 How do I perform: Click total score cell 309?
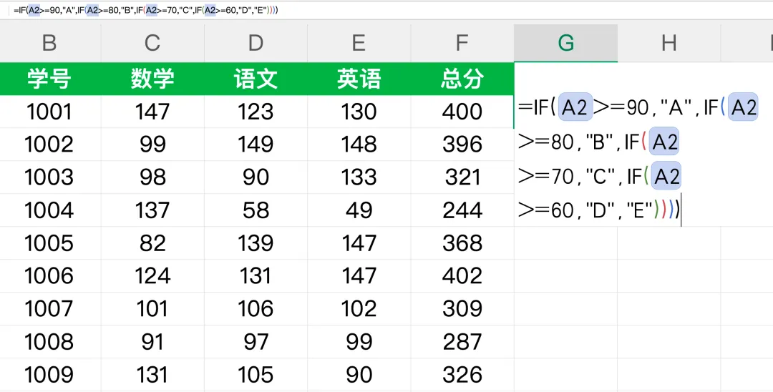click(462, 309)
